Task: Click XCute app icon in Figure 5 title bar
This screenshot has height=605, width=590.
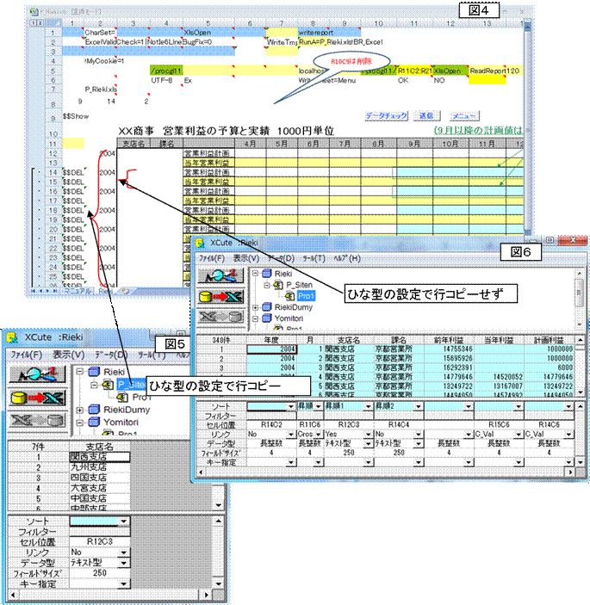Action: (12, 337)
